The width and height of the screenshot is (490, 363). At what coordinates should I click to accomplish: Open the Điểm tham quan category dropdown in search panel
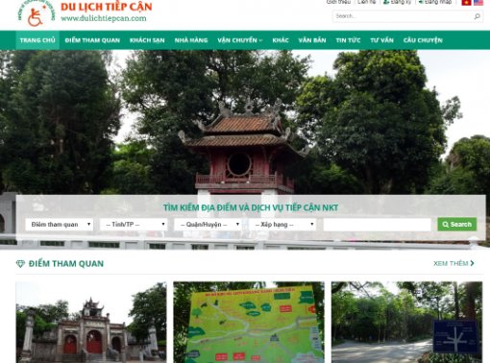click(60, 225)
